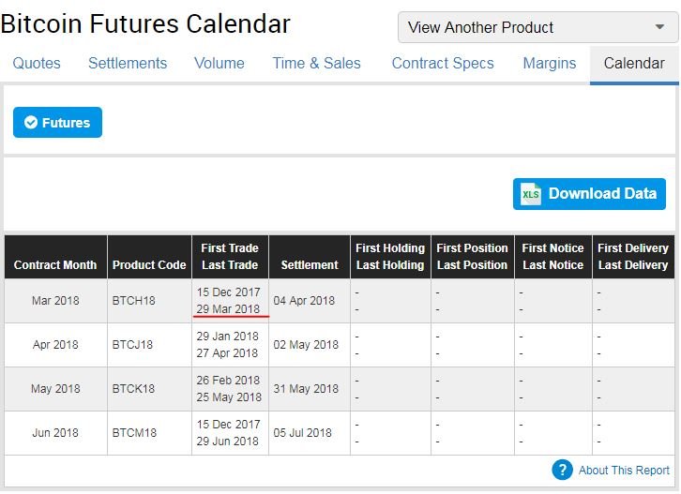Open the View Another Product combo box

pos(537,27)
